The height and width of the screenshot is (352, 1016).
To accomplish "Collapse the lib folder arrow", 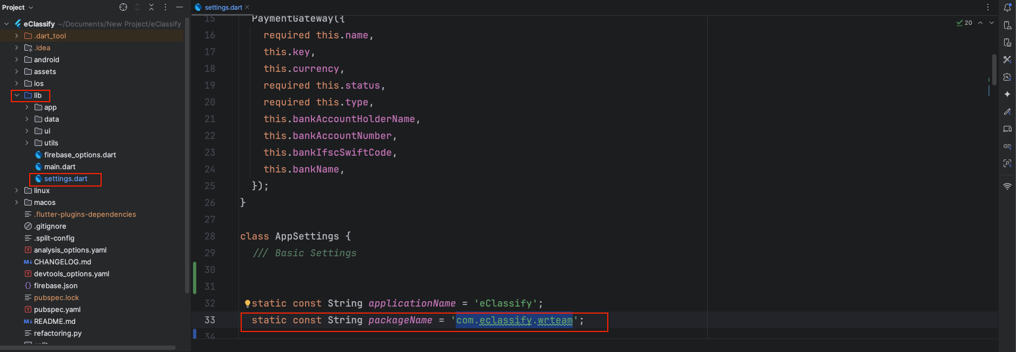I will [17, 95].
